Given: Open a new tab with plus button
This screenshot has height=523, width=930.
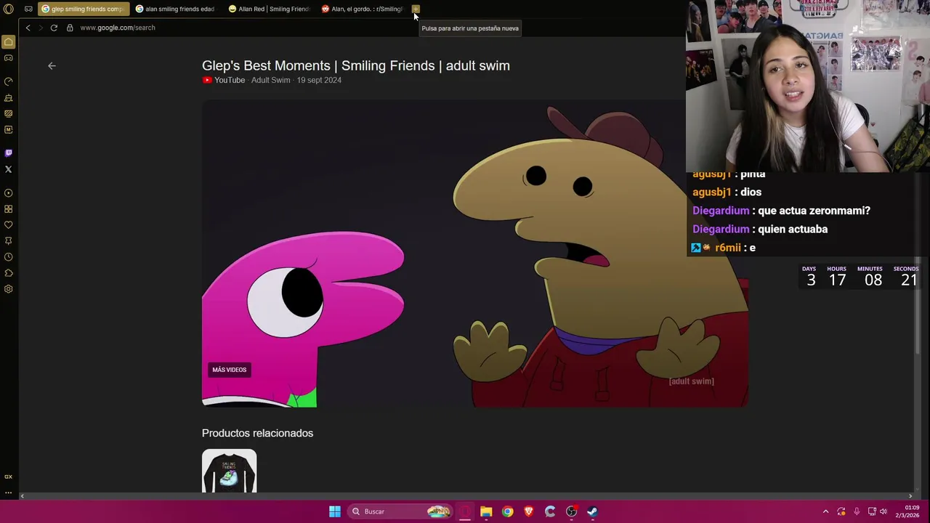Looking at the screenshot, I should click(416, 9).
